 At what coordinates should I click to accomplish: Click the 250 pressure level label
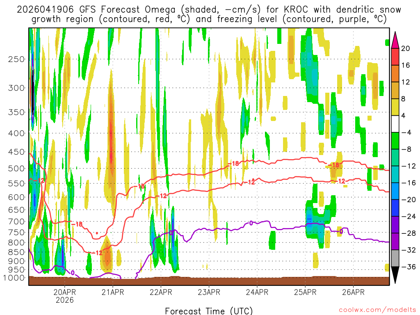click(16, 59)
